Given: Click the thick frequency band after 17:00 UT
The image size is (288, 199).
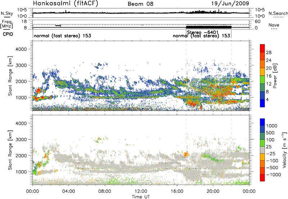Looking at the screenshot, I should click(x=209, y=27).
